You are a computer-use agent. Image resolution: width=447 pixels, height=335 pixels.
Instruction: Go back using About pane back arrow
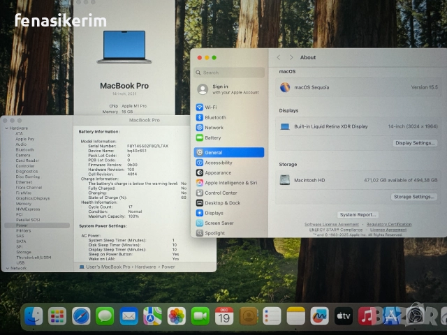pyautogui.click(x=279, y=57)
